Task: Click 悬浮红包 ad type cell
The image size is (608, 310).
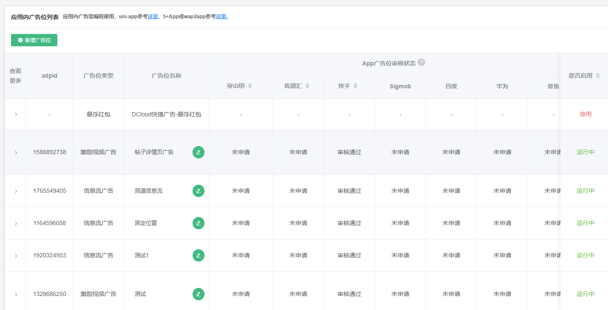Action: (x=98, y=114)
